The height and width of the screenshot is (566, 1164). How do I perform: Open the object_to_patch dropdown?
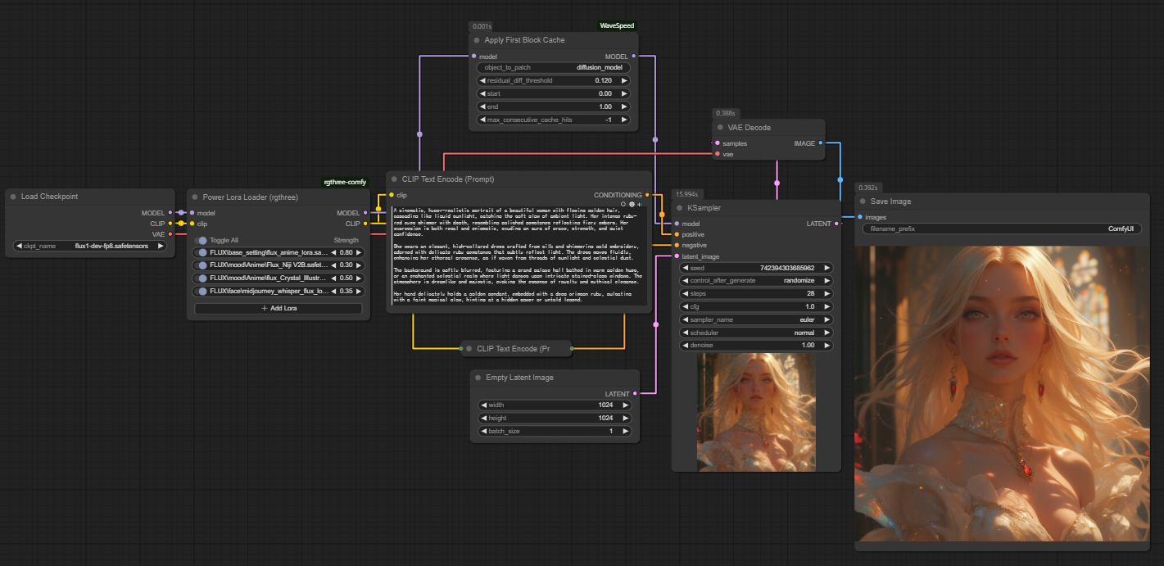click(x=554, y=67)
